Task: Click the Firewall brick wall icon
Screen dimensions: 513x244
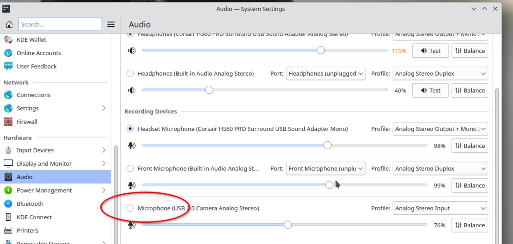Action: (8, 122)
